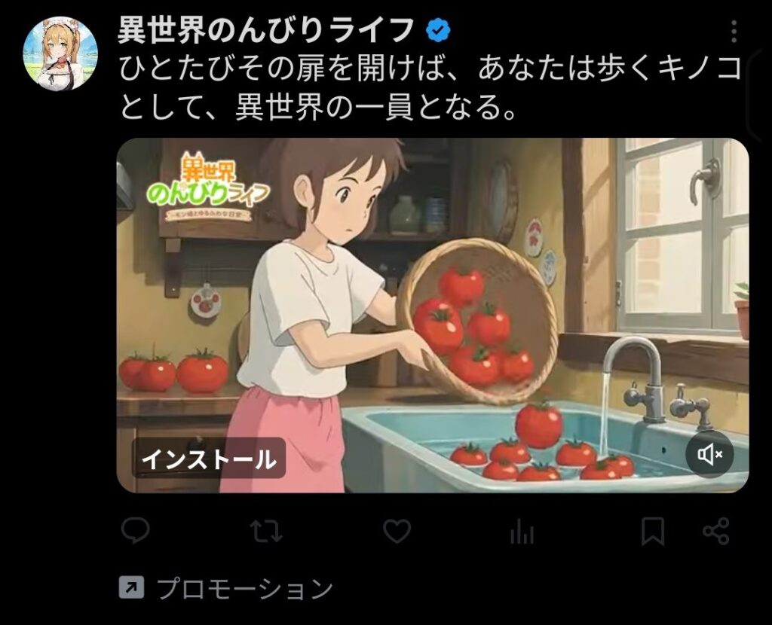Click the reply speech bubble icon
The height and width of the screenshot is (625, 772).
pos(136,531)
